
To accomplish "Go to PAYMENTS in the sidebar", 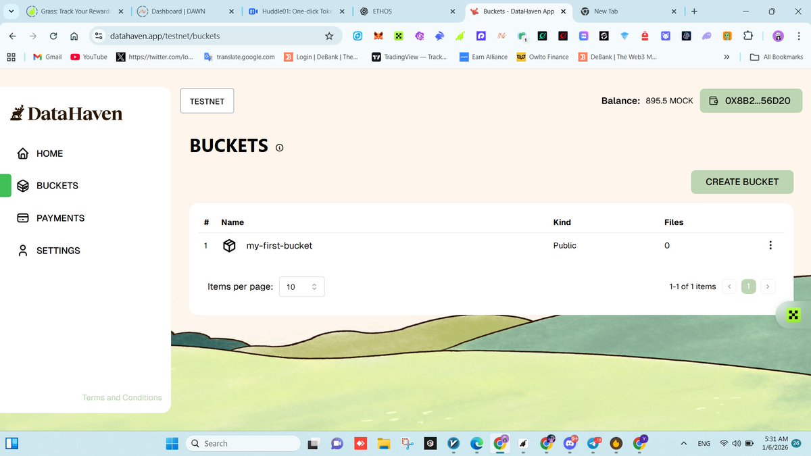I will click(51, 218).
